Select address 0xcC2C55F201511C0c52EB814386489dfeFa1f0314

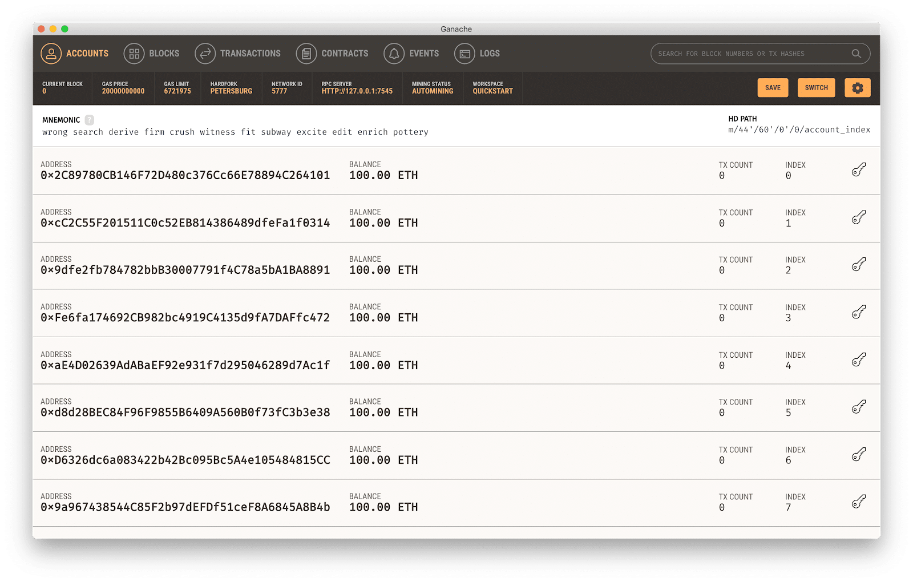pos(185,223)
